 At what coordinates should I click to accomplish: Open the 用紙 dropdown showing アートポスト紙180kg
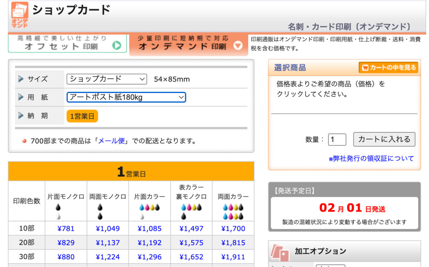(x=126, y=97)
